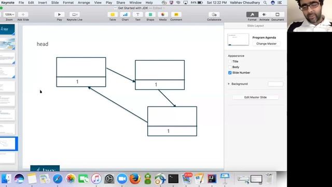Screen dimensions: 332x187
Task: Open the Trash in the Dock
Action: 269,179
